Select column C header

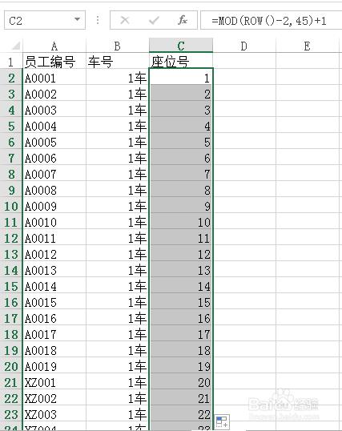(x=181, y=46)
